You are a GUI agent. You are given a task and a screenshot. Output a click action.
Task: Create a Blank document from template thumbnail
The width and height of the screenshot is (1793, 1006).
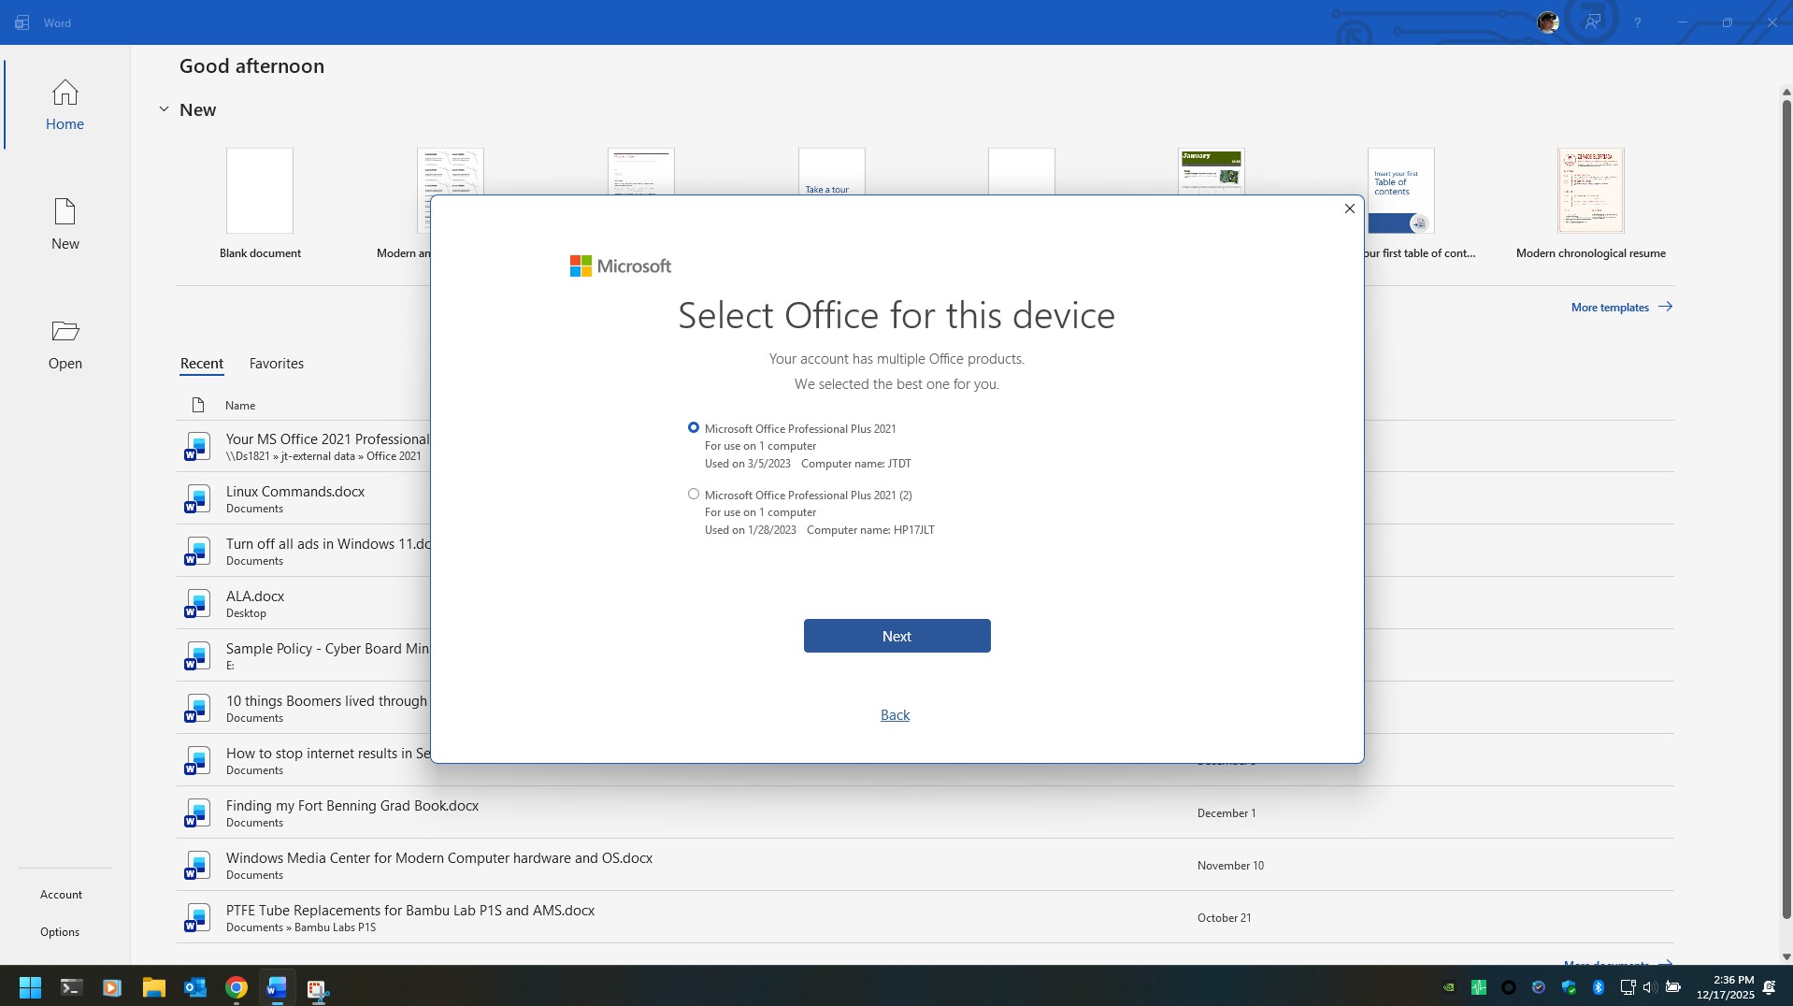[x=260, y=191]
